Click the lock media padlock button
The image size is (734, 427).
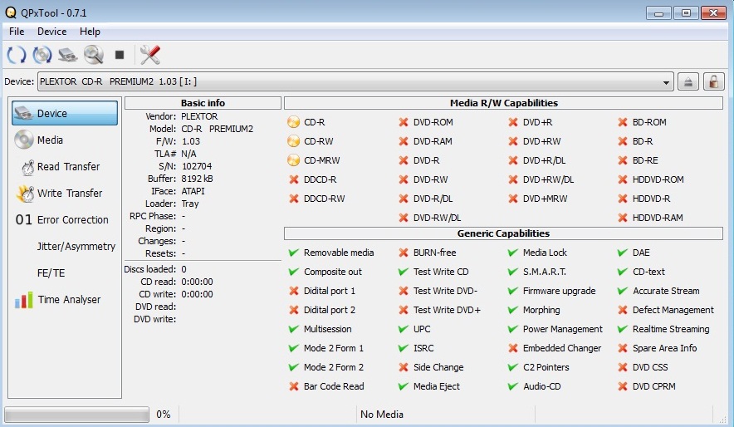[713, 81]
